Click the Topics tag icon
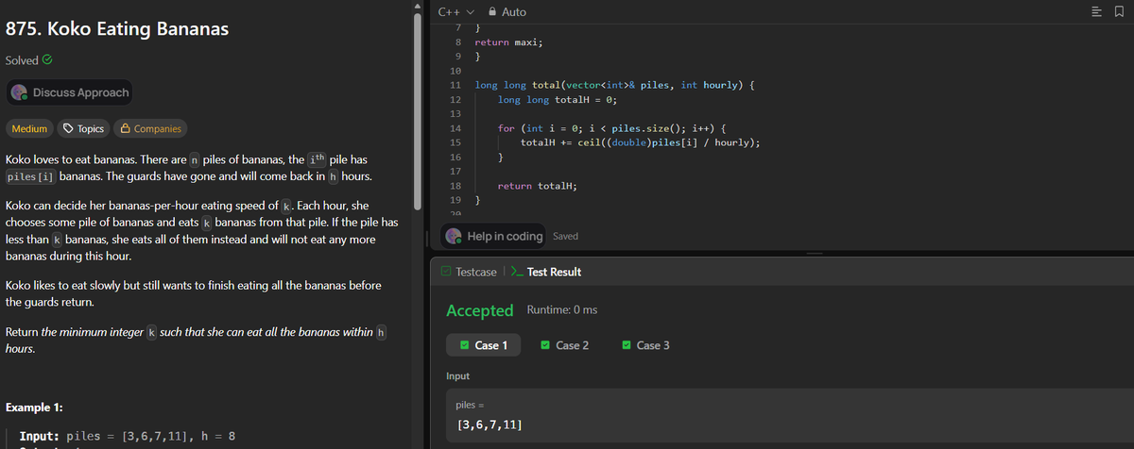Viewport: 1134px width, 449px height. coord(68,128)
